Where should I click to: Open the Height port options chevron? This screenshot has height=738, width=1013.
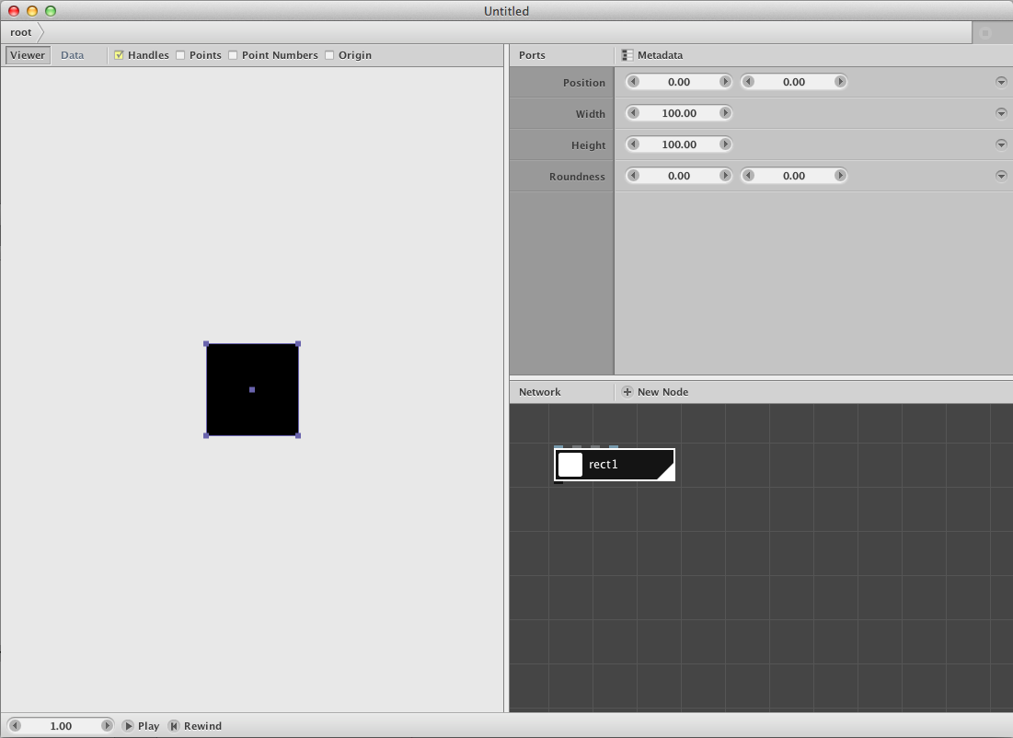[x=1001, y=144]
